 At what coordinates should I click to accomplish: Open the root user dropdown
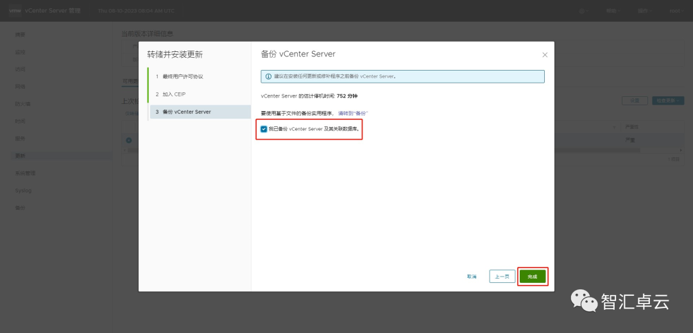(x=676, y=11)
